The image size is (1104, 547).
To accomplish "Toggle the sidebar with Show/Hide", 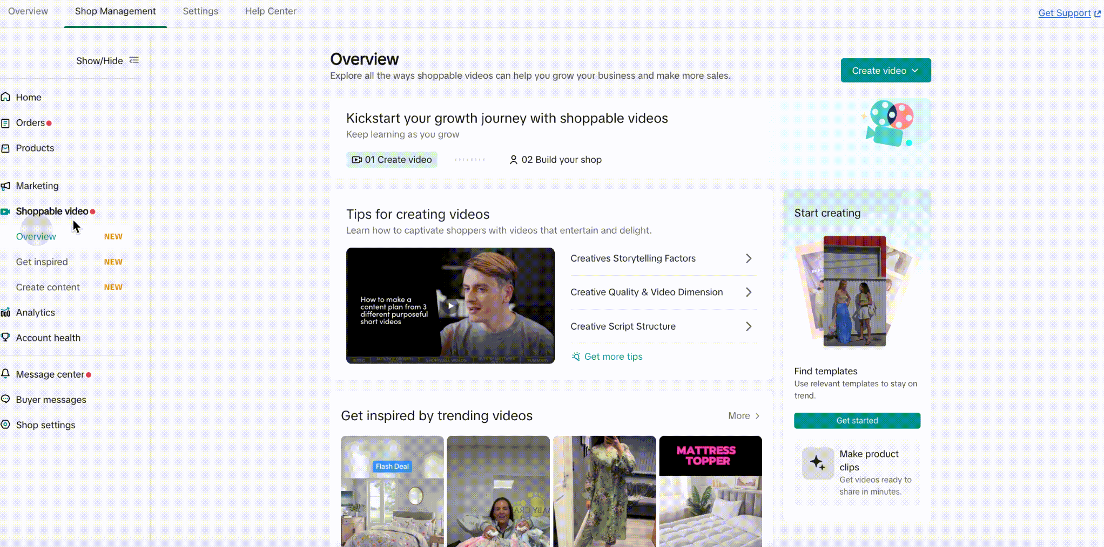I will pyautogui.click(x=107, y=61).
